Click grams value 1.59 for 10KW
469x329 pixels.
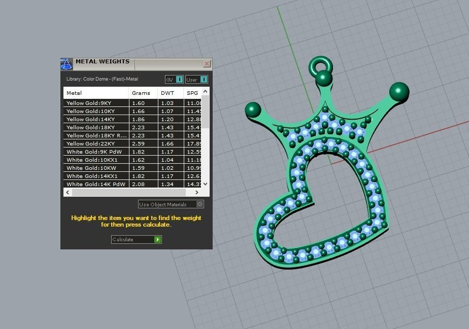click(138, 168)
